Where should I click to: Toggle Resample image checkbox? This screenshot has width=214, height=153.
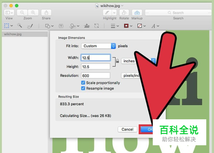83,88
